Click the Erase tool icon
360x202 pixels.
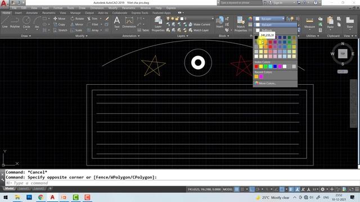point(107,19)
